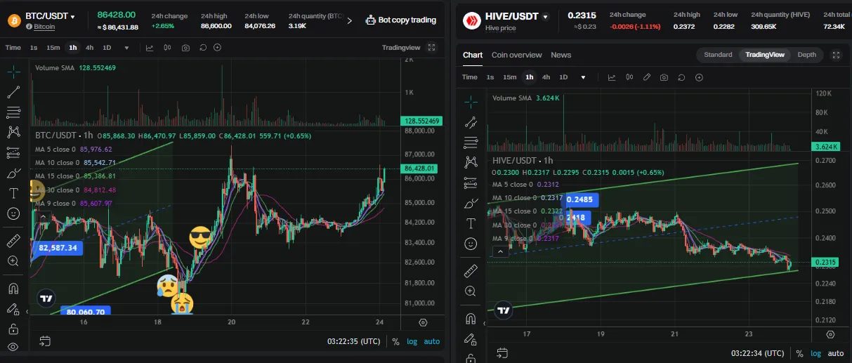Toggle lock all drawings in BTC chart
The height and width of the screenshot is (363, 852).
[13, 328]
